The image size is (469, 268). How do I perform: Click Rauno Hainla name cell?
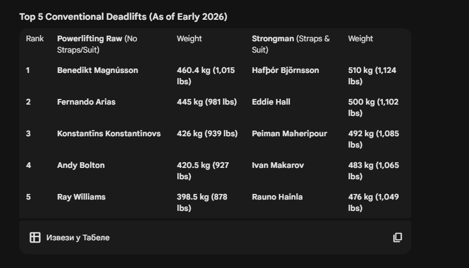click(x=277, y=197)
